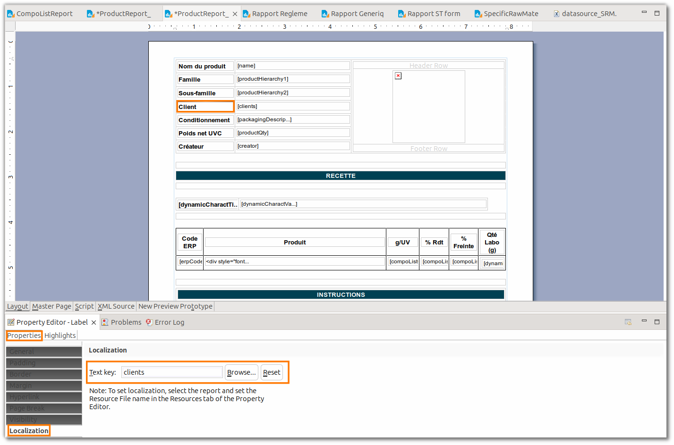Open the General property category
Image resolution: width=674 pixels, height=445 pixels.
click(44, 352)
